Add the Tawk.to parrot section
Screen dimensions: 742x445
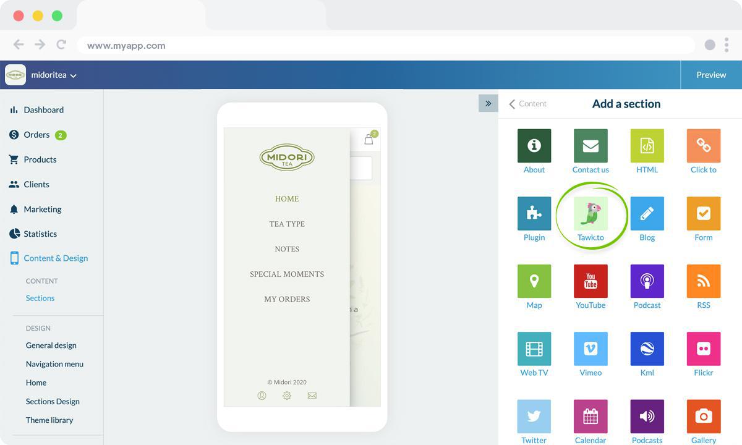coord(591,214)
